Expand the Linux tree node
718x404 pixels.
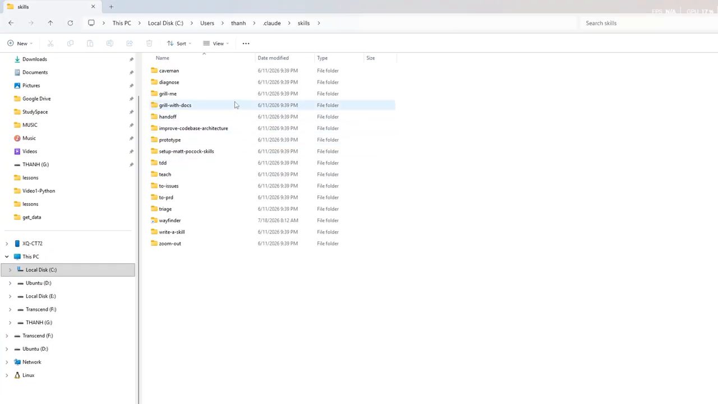7,375
